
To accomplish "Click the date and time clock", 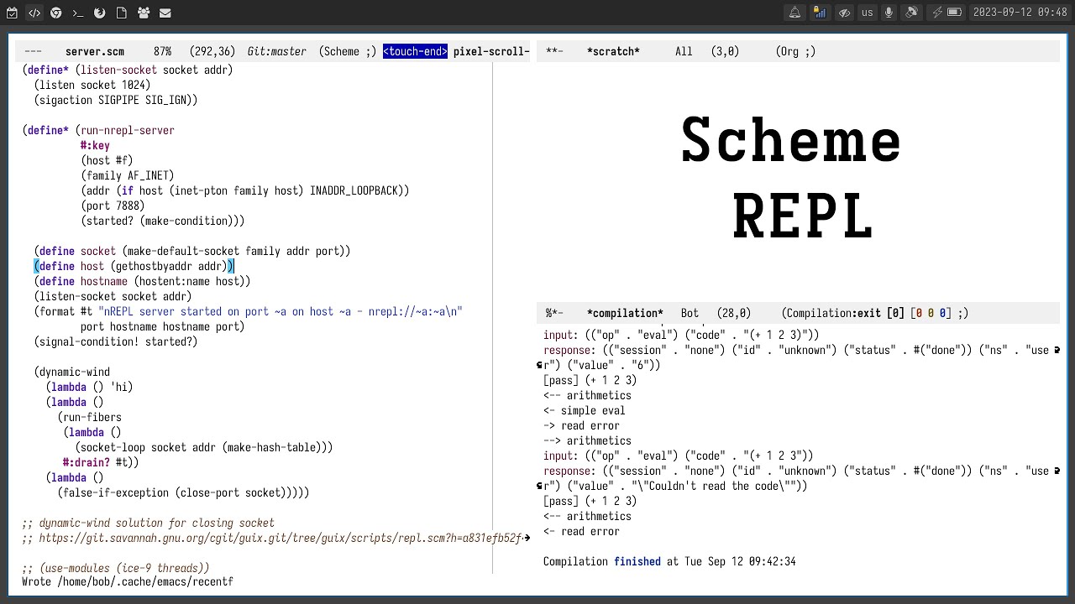I will pos(1020,13).
